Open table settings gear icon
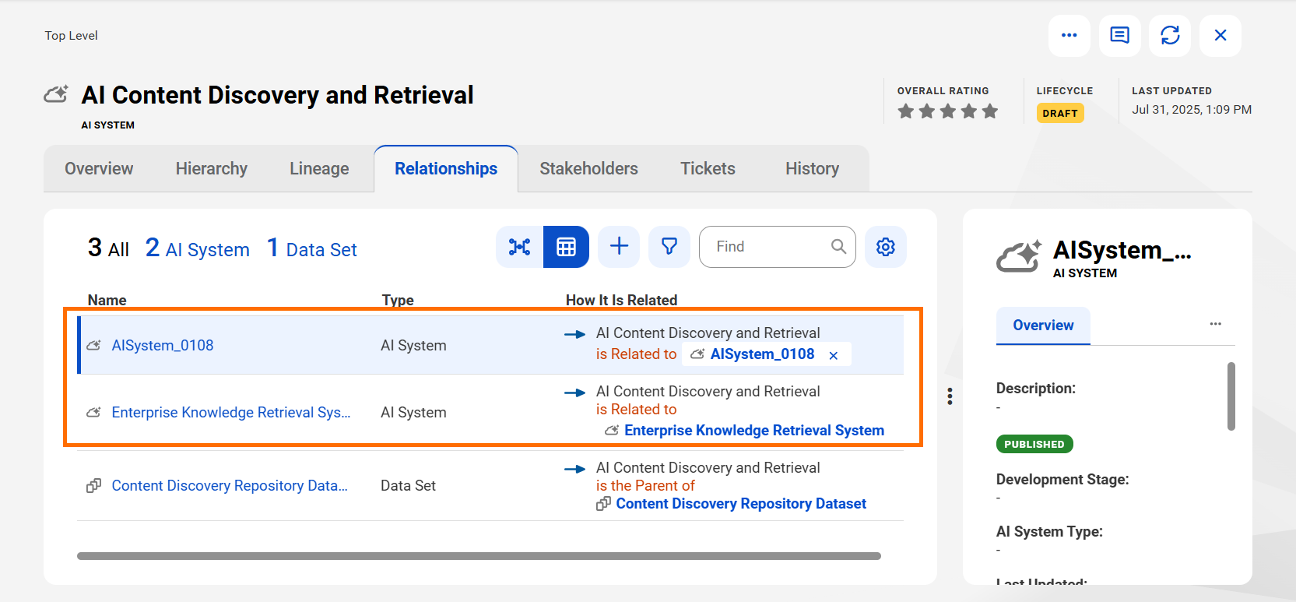The width and height of the screenshot is (1296, 602). [886, 247]
